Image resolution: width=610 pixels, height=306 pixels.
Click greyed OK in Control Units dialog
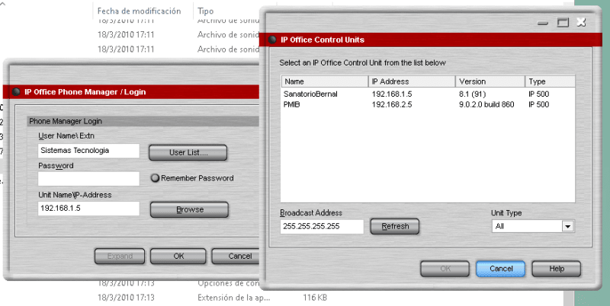tap(445, 269)
